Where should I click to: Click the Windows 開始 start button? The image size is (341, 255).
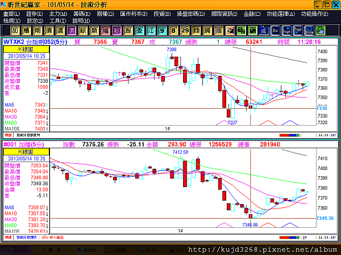point(16,250)
